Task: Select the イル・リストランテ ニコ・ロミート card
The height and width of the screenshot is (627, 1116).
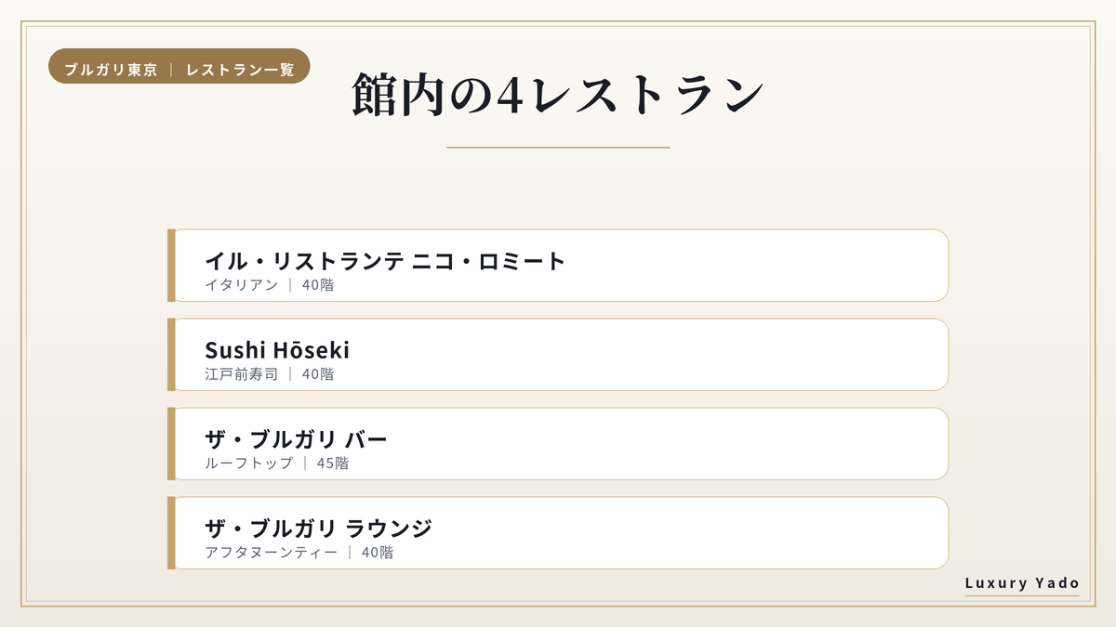Action: (558, 266)
